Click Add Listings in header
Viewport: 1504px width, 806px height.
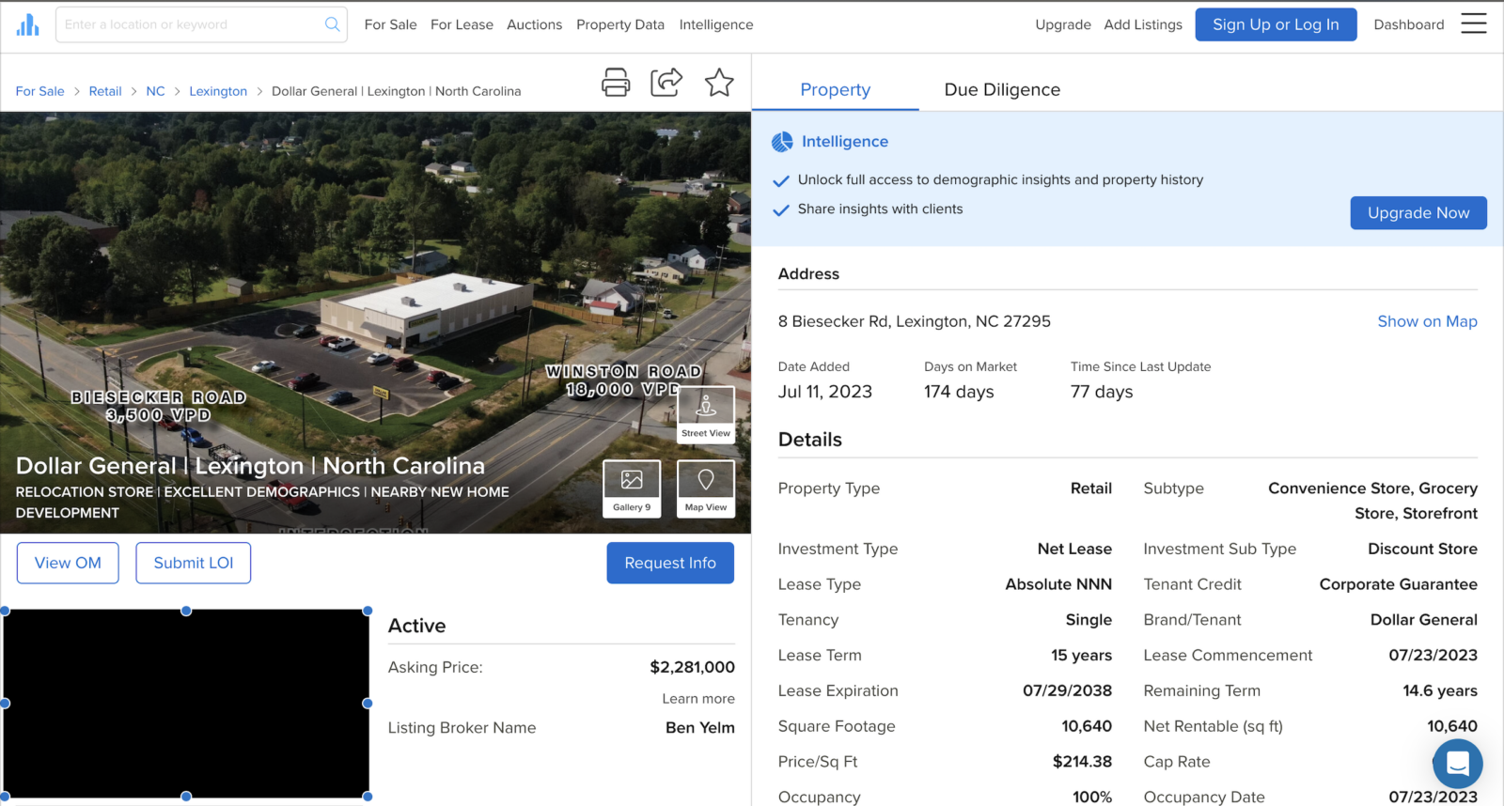tap(1143, 24)
